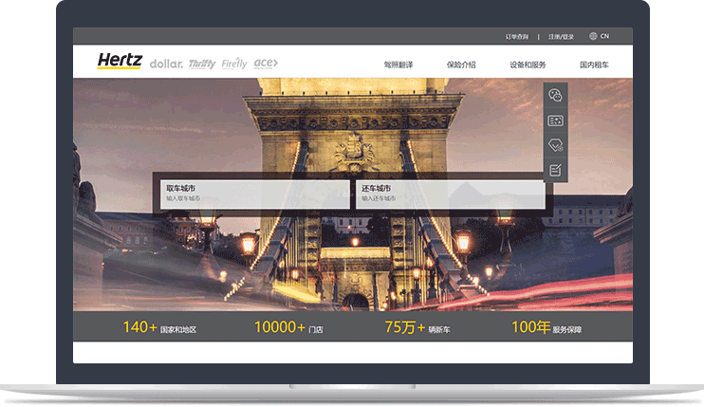
Task: Click the Firefly brand logo
Action: pyautogui.click(x=234, y=64)
